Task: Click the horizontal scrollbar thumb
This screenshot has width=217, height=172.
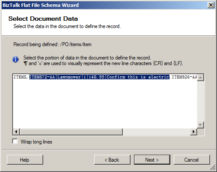Action: point(71,131)
